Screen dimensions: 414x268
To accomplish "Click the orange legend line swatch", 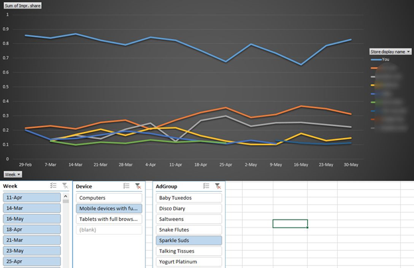I will click(x=375, y=68).
